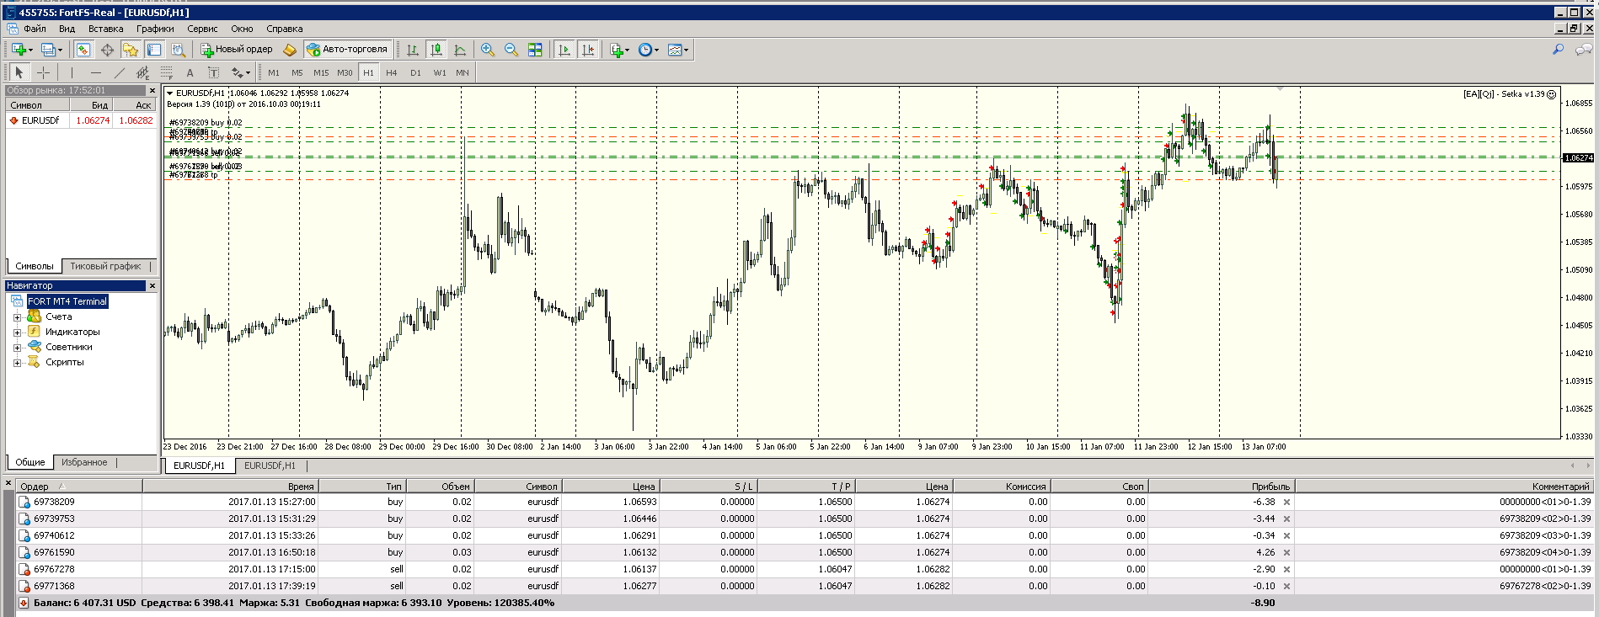Viewport: 1599px width, 617px height.
Task: Click the Новый ордер button
Action: 237,50
